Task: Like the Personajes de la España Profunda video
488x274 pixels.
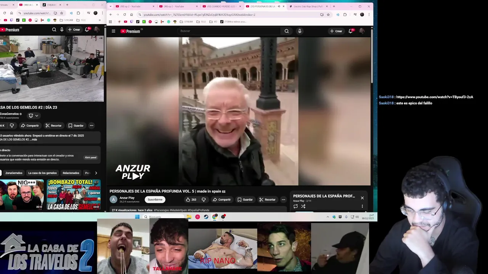Action: (191, 199)
